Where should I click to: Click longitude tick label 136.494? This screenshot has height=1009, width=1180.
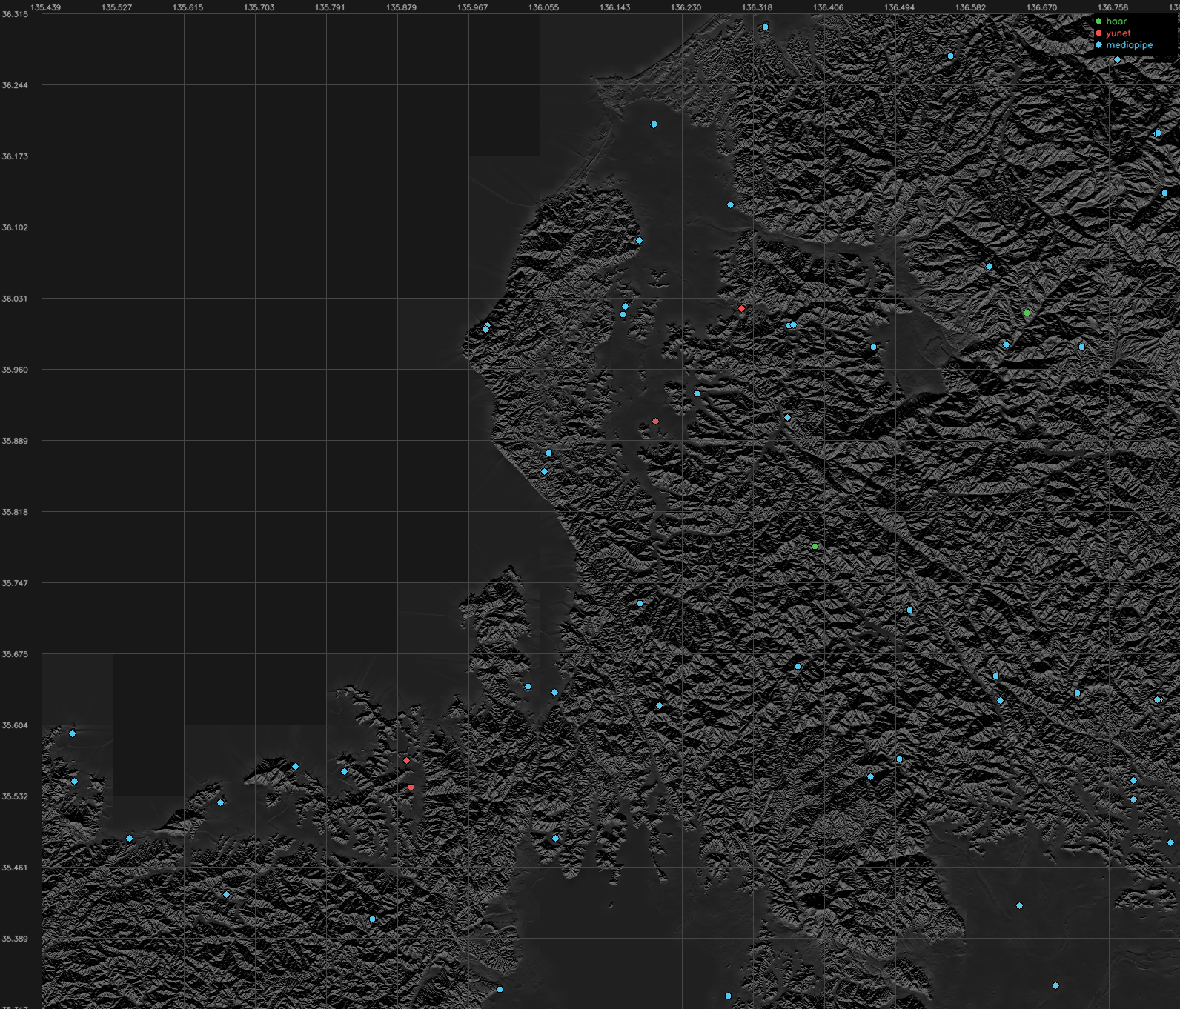tap(900, 7)
